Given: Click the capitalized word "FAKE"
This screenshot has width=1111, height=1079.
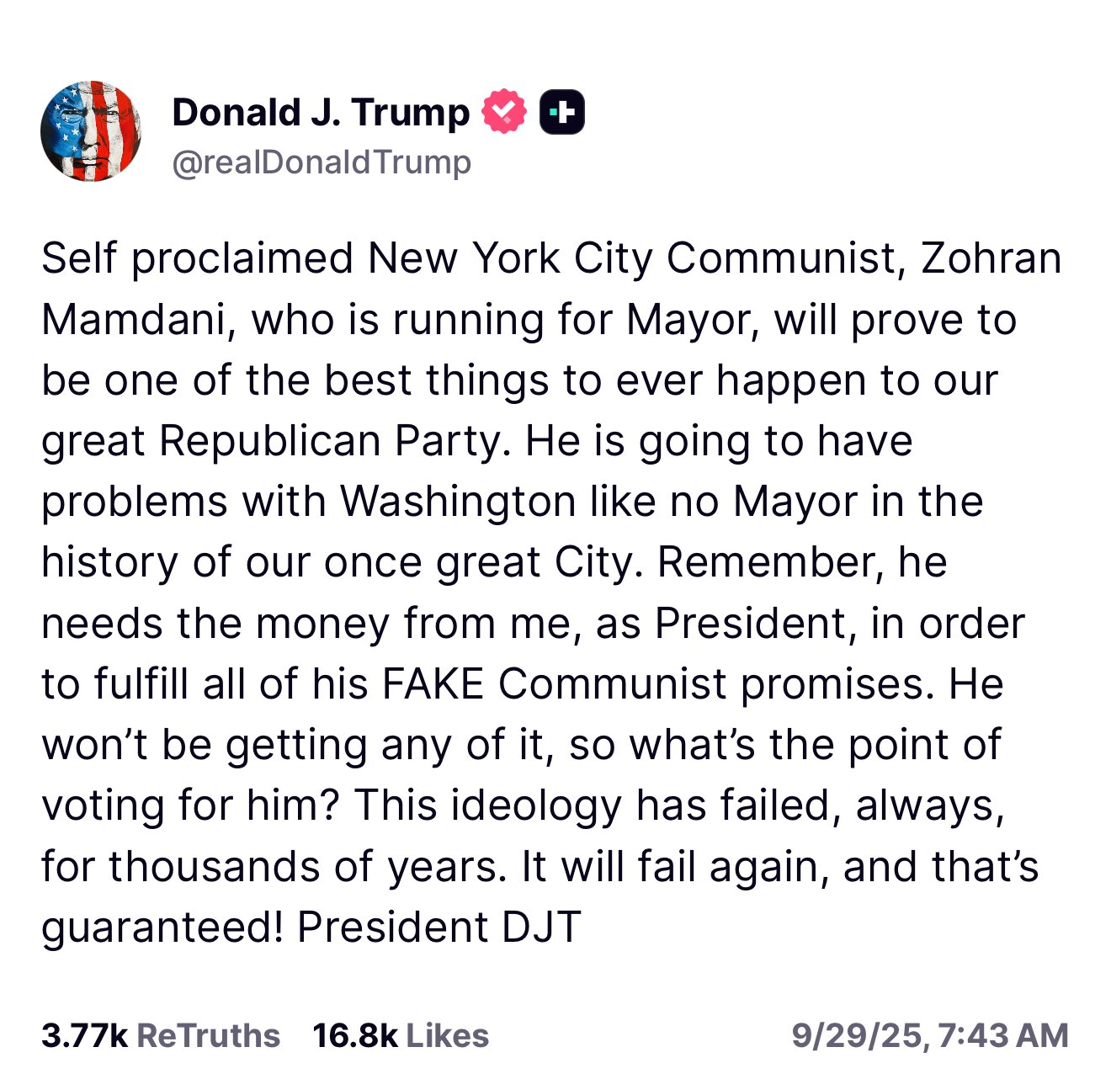Looking at the screenshot, I should coord(433,683).
